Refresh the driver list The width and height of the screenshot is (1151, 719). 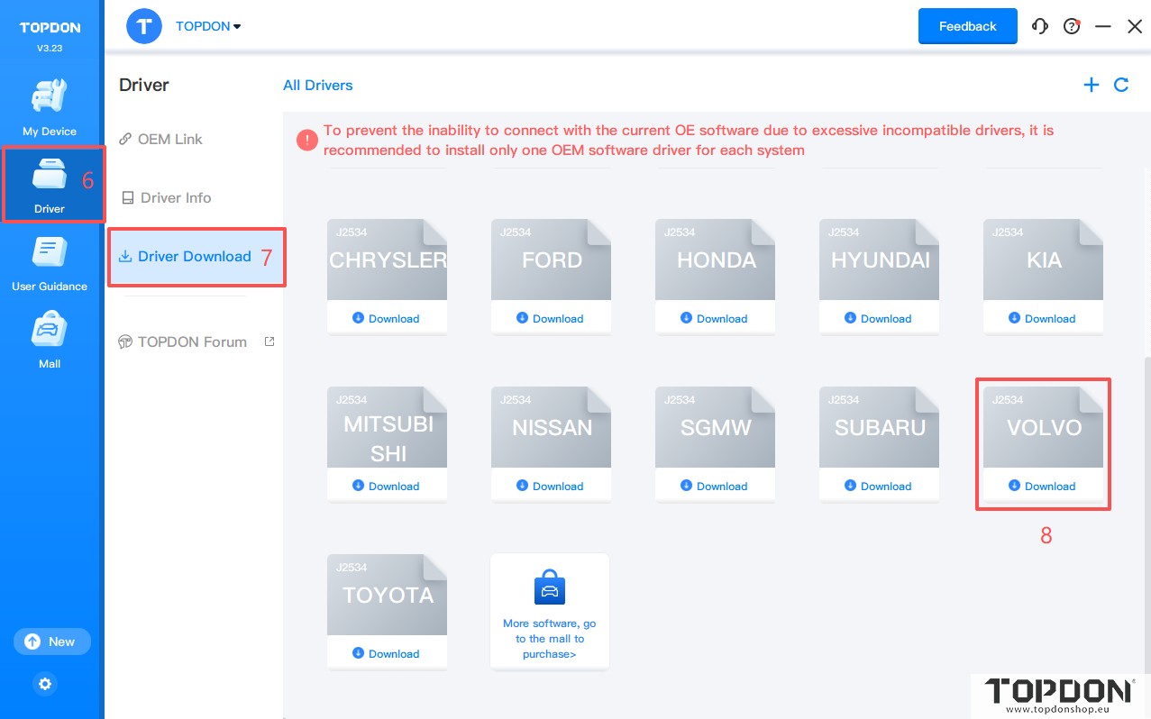tap(1121, 85)
